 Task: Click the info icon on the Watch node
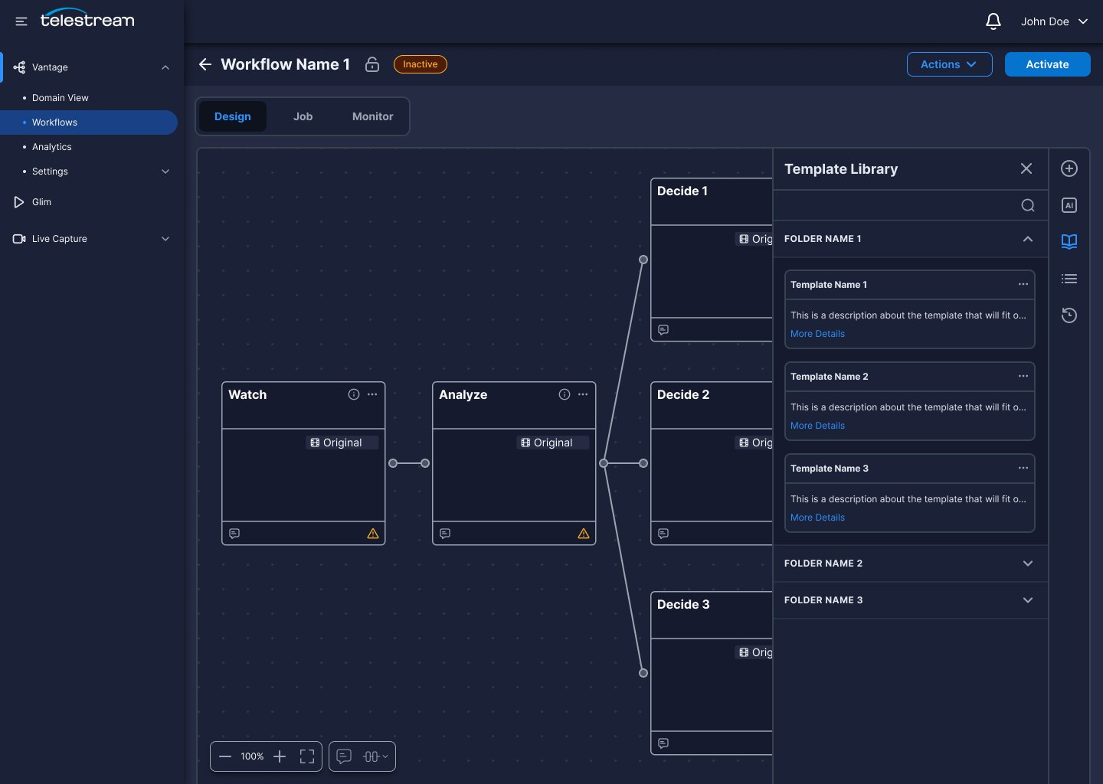pyautogui.click(x=354, y=394)
